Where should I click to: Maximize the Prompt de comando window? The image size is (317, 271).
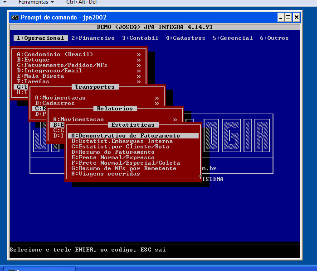tap(288, 18)
